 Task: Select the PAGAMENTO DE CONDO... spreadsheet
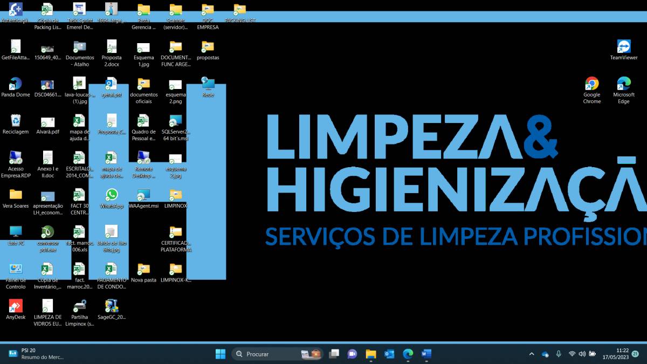coord(112,276)
